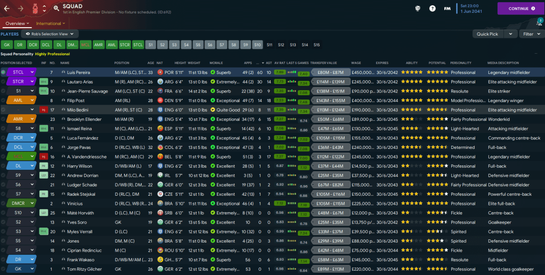Open STCR position dropdown for Lautaro Arias
This screenshot has width=545, height=275.
(22, 82)
